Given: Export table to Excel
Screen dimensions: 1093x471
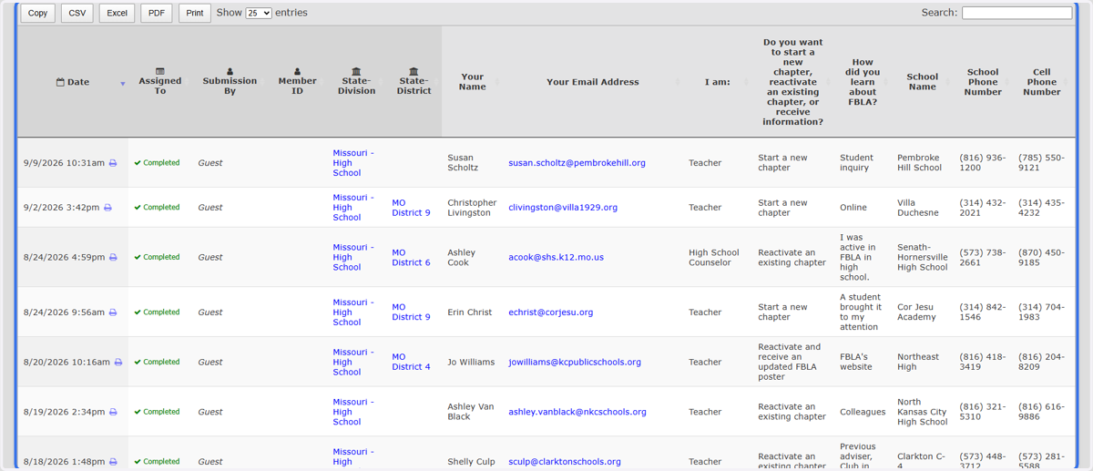Looking at the screenshot, I should click(117, 14).
